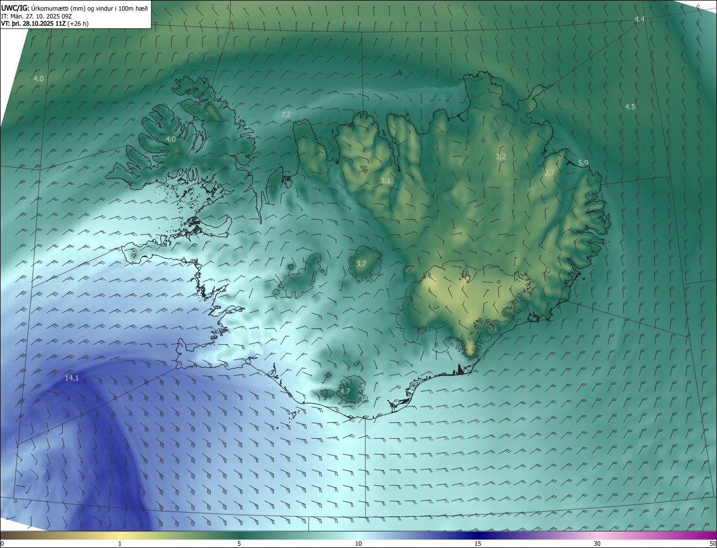Click the title 'UWC/IG: Úrkomumætti (mm) og vindur'
Image resolution: width=717 pixels, height=548 pixels.
click(75, 8)
